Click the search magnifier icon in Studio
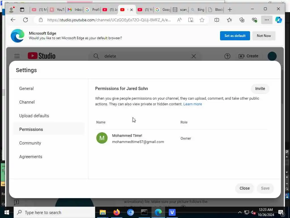This screenshot has height=218, width=290. coord(96,56)
